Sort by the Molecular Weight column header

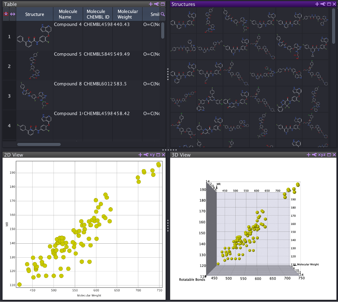click(x=127, y=14)
